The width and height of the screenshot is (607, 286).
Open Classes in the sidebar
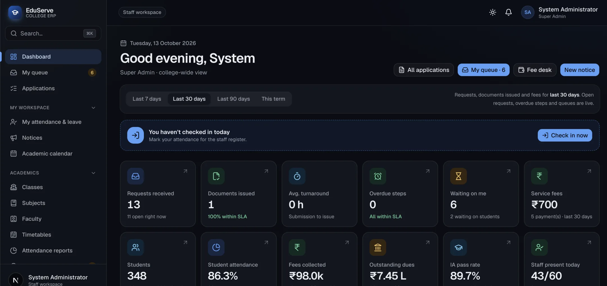coord(53,187)
